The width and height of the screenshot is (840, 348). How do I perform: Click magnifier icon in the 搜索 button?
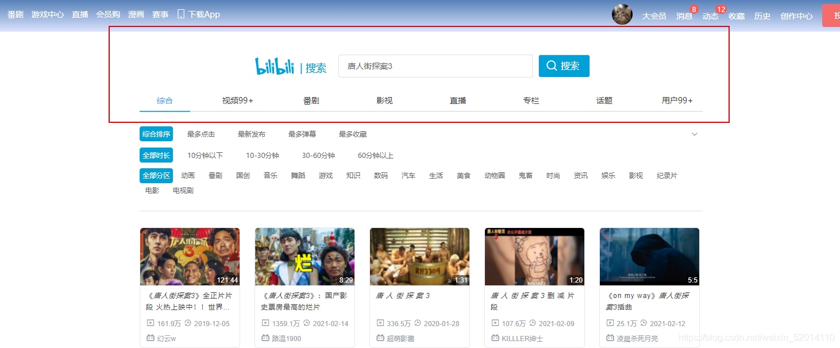552,66
